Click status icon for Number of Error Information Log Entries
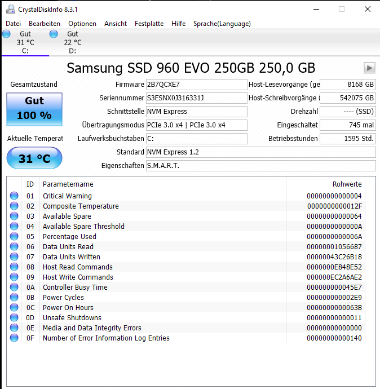 [14, 338]
